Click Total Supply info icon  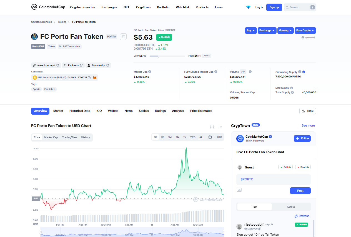click(x=292, y=92)
